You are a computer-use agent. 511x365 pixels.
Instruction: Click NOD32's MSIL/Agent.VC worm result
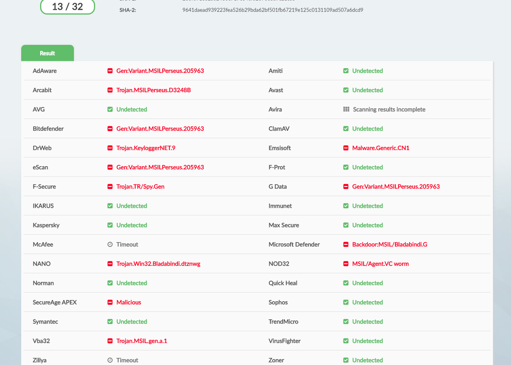(380, 264)
